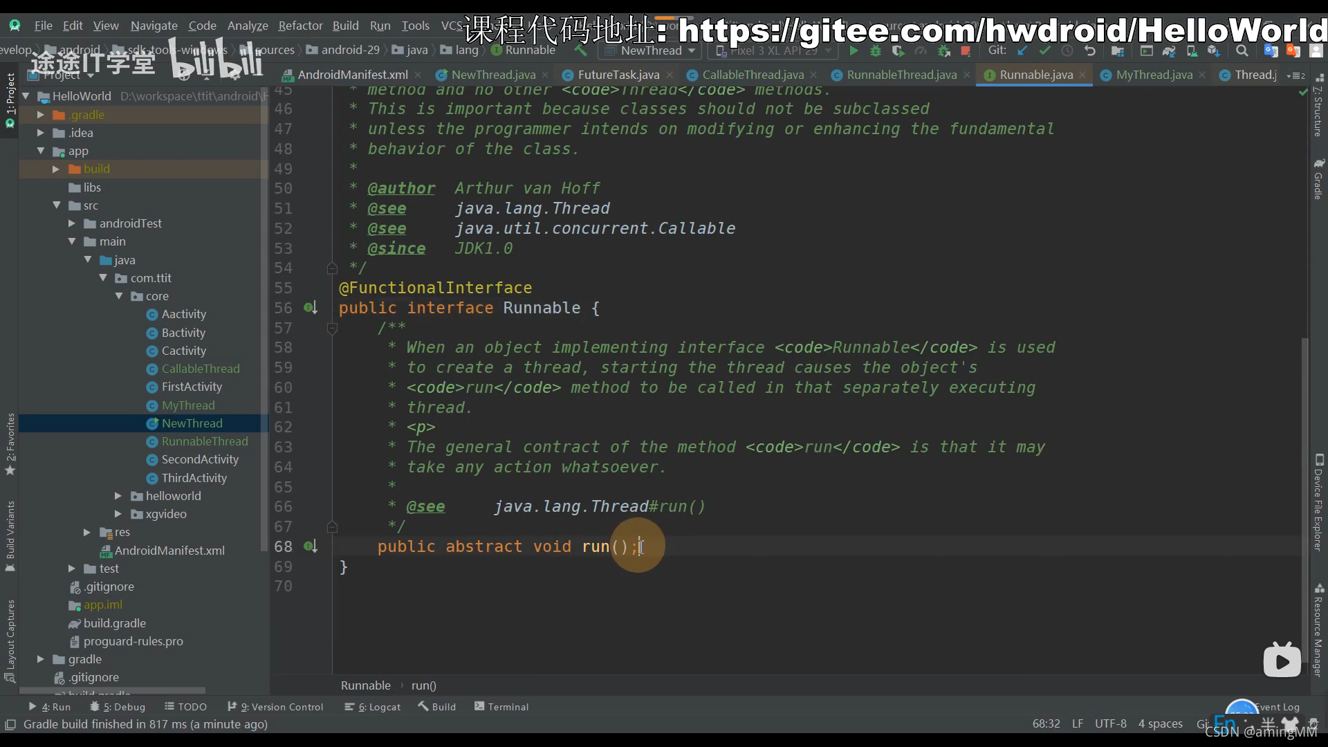Open the Logcat tool window

pyautogui.click(x=373, y=707)
